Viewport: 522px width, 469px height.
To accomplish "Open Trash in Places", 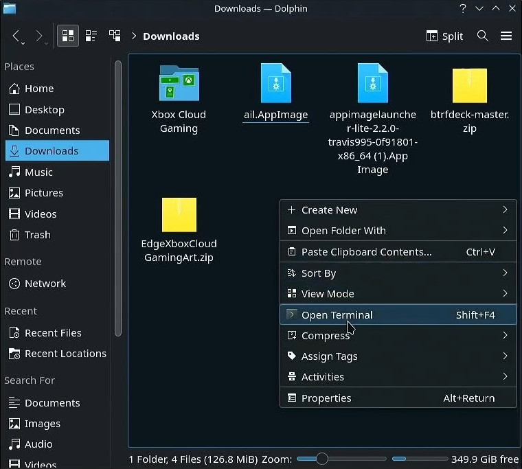I will 57,235.
